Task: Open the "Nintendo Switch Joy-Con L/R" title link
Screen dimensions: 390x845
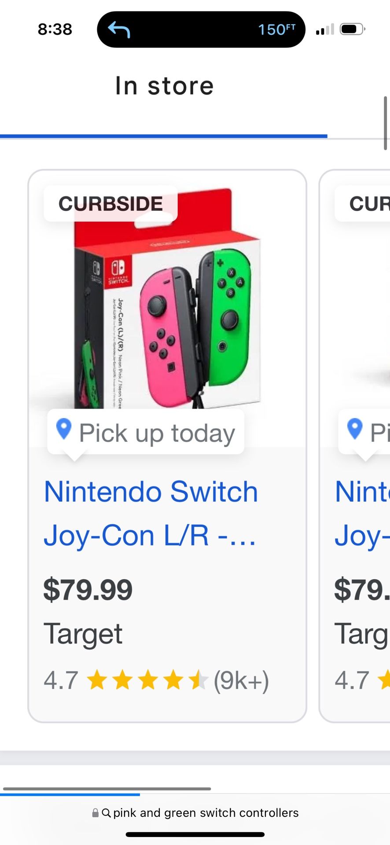Action: pos(151,513)
